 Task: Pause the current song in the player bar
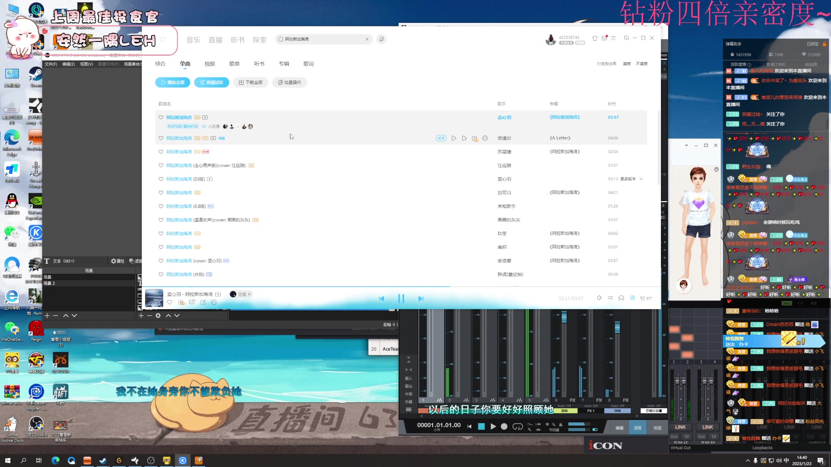pos(401,298)
